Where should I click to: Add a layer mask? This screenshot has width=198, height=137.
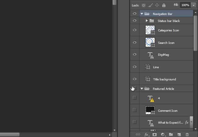154,135
